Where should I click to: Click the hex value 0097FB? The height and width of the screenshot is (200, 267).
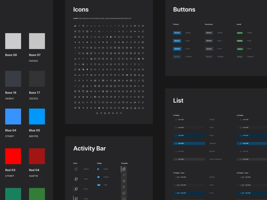pyautogui.click(x=33, y=136)
